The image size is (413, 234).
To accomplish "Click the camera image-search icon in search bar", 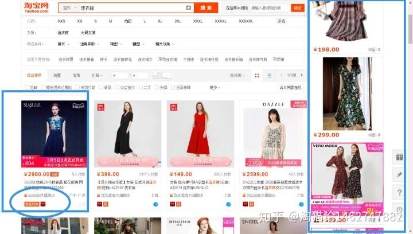I will pos(188,7).
